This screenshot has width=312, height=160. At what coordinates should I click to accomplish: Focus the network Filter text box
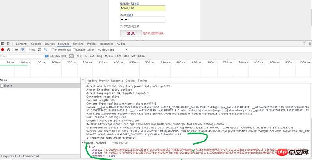[x=21, y=56]
